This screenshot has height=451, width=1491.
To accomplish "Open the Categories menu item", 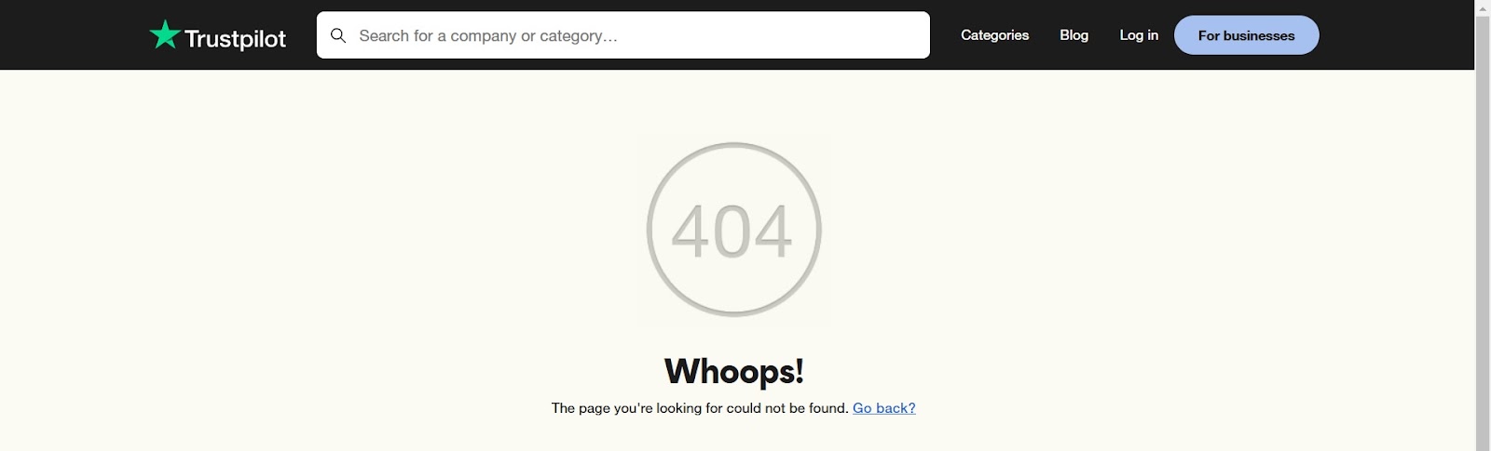I will pyautogui.click(x=994, y=35).
